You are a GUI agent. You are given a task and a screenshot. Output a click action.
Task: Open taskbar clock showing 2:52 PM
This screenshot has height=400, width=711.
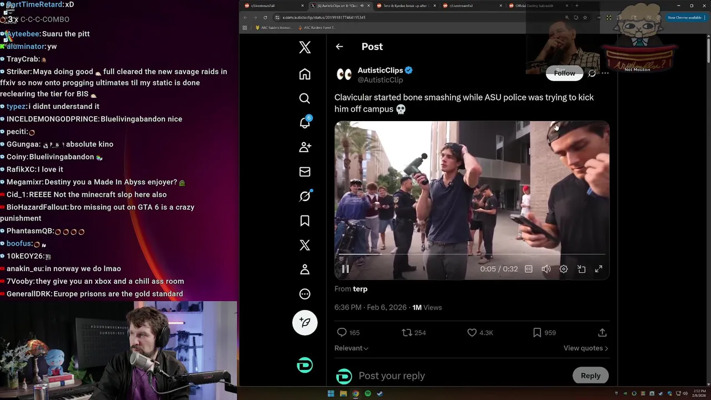coord(699,393)
